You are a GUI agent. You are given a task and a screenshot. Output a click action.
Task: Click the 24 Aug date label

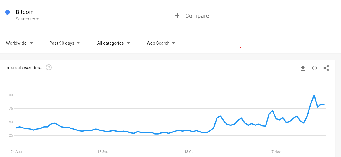pos(16,152)
